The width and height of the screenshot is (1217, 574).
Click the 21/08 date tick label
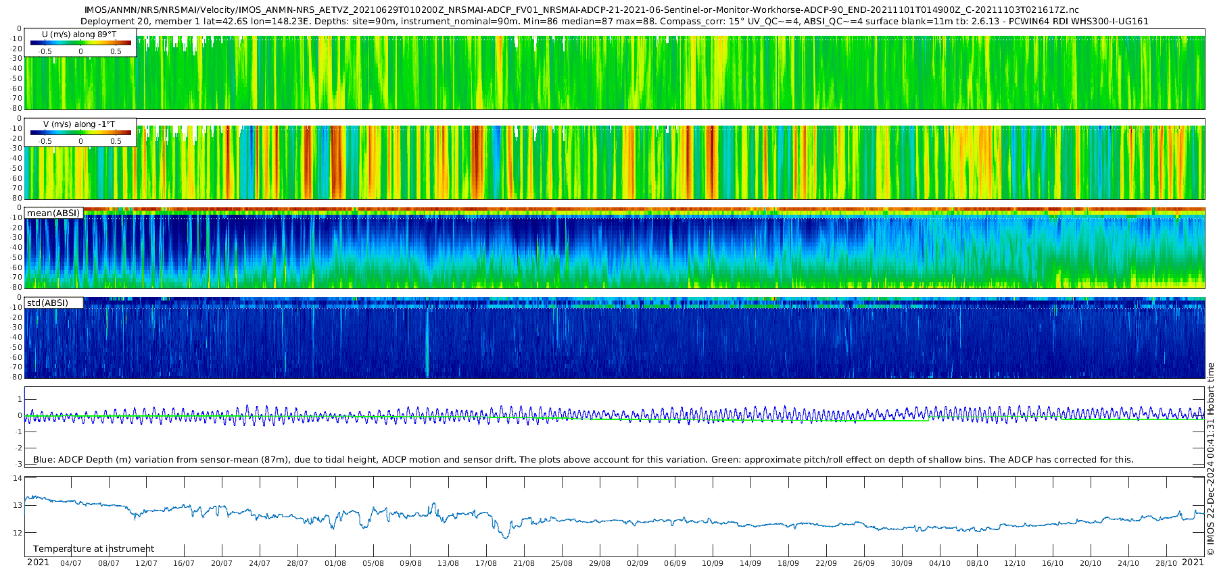tap(524, 563)
